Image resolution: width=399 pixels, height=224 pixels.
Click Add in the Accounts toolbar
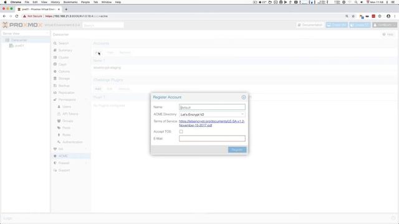(x=98, y=52)
